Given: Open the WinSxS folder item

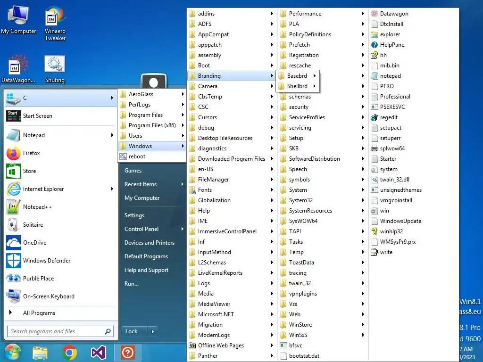Looking at the screenshot, I should click(x=322, y=335).
